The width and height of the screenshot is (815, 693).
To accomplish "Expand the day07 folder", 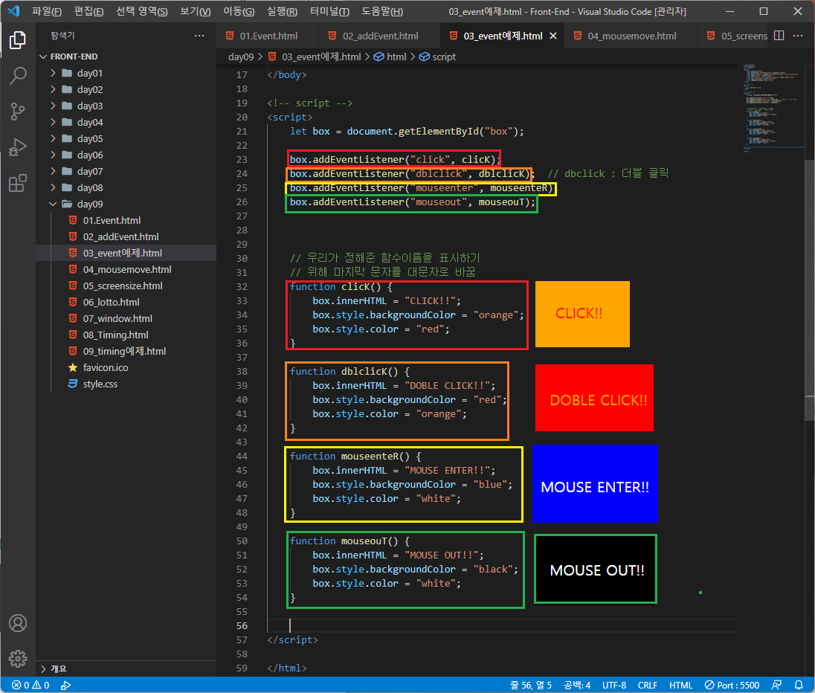I will pyautogui.click(x=53, y=171).
